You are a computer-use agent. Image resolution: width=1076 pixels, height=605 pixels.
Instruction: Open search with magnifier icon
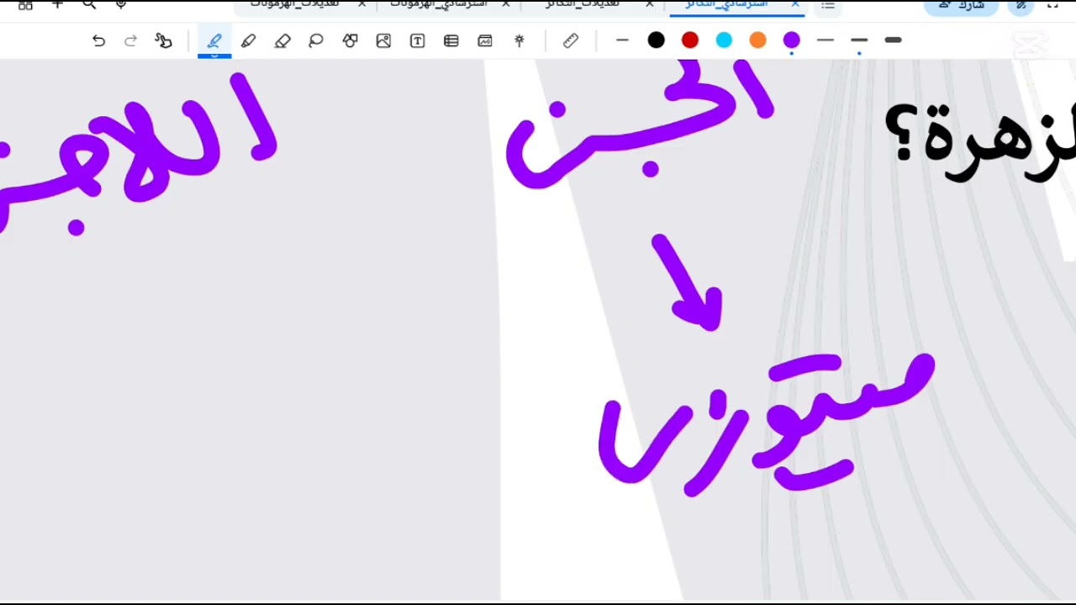pyautogui.click(x=89, y=5)
